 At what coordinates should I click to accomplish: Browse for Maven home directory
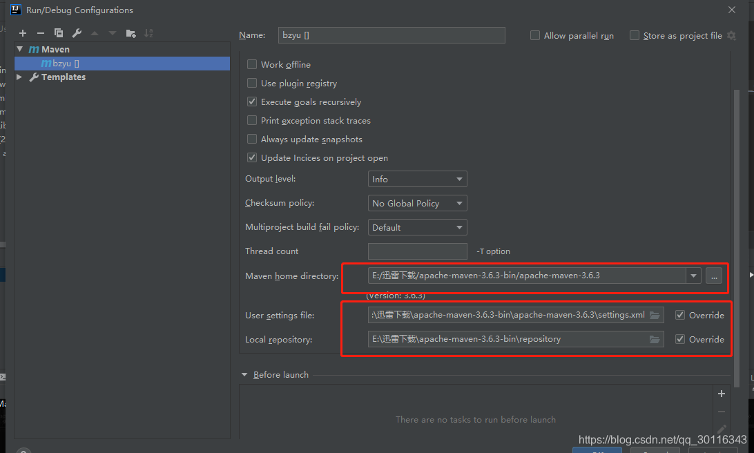tap(714, 276)
